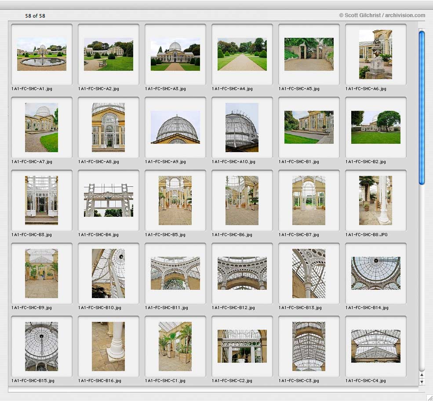
Task: Select thumbnail 1A1-FC-SHC-C2.jpg
Action: pyautogui.click(x=242, y=346)
